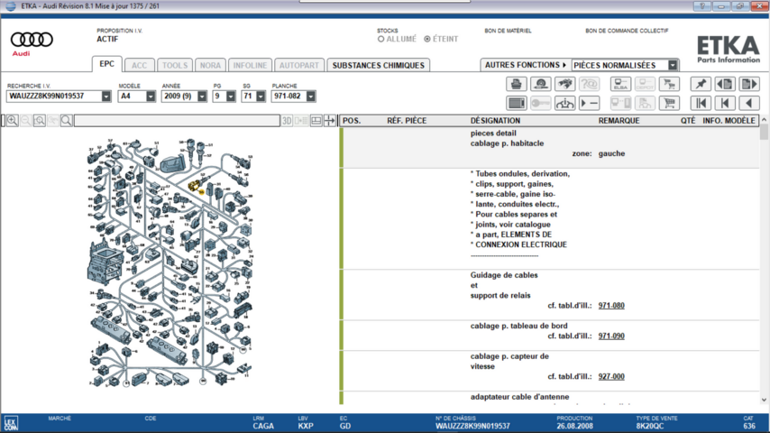Switch to the NORA tab
The image size is (770, 433).
tap(210, 65)
